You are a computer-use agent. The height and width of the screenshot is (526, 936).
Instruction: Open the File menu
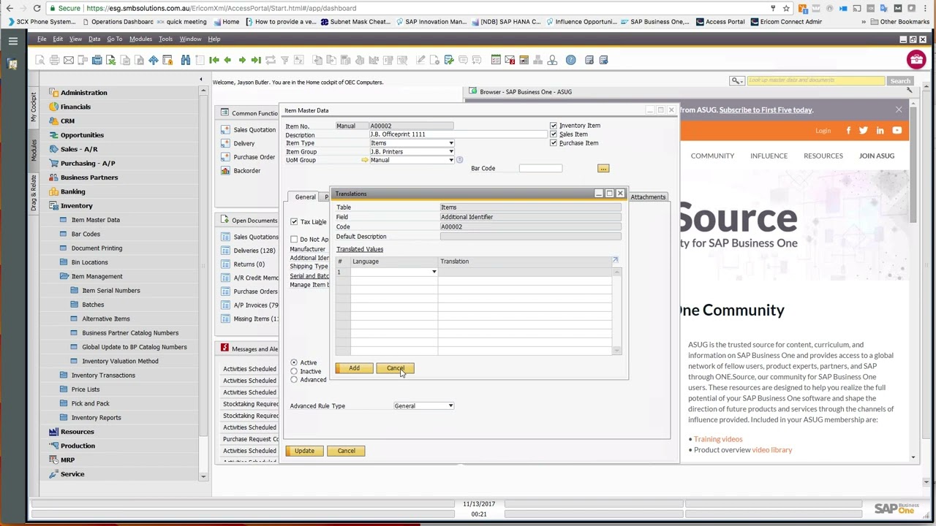pos(42,39)
